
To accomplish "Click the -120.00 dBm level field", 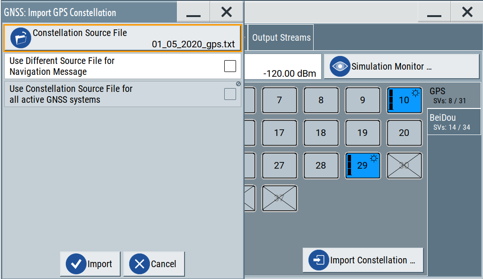I will point(283,66).
